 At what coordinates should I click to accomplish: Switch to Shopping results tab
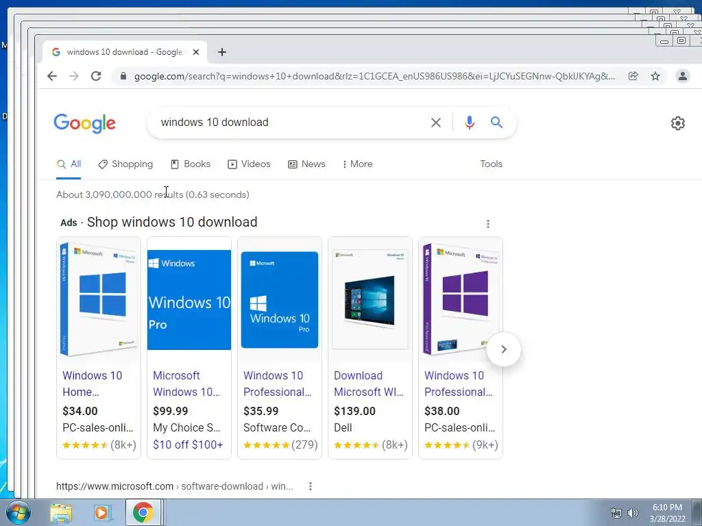[x=126, y=164]
